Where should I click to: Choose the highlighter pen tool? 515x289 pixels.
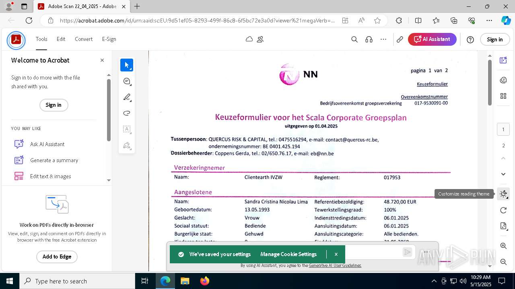coord(127,97)
